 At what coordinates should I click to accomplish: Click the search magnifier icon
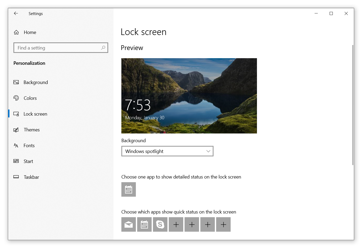point(103,48)
